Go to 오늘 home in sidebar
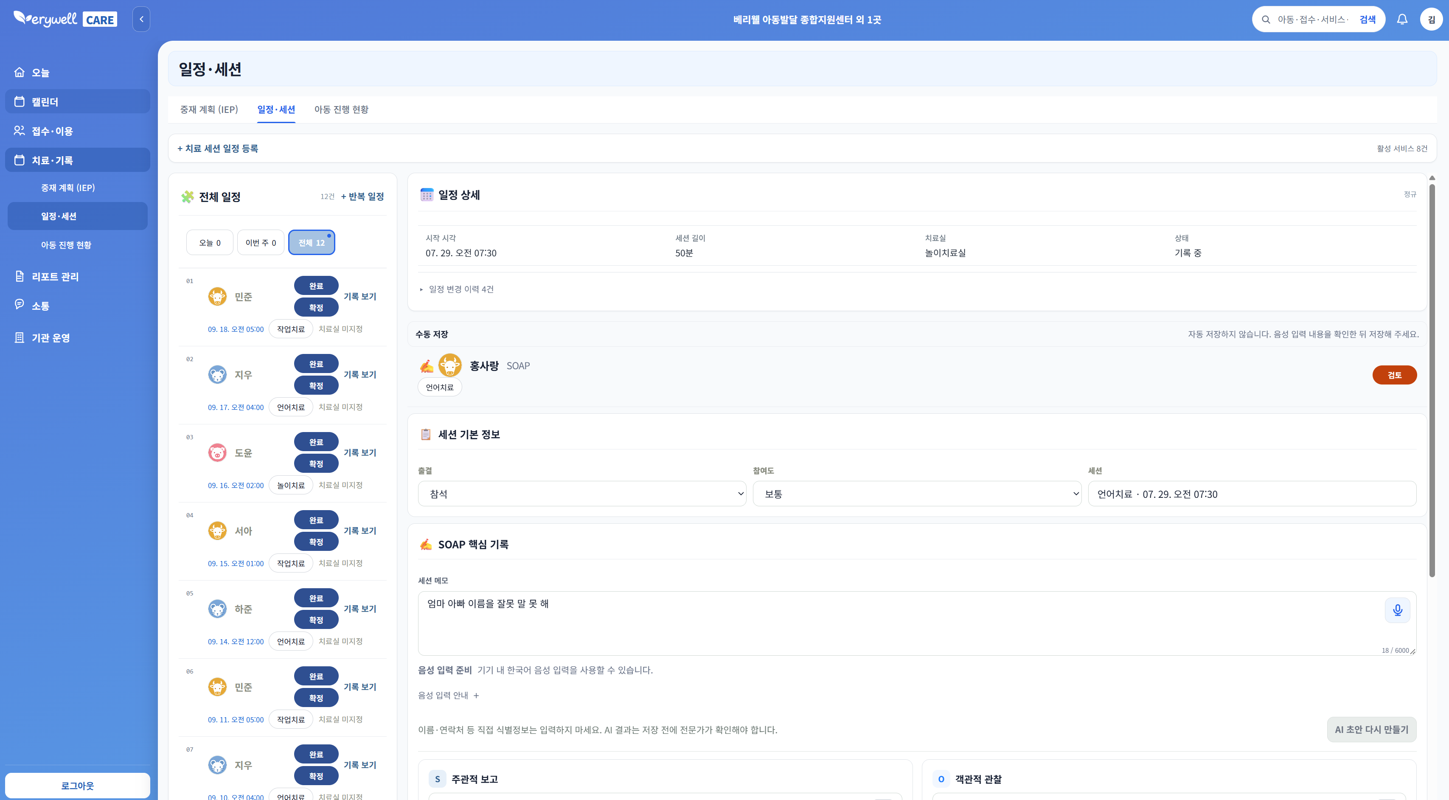The width and height of the screenshot is (1449, 800). [78, 73]
